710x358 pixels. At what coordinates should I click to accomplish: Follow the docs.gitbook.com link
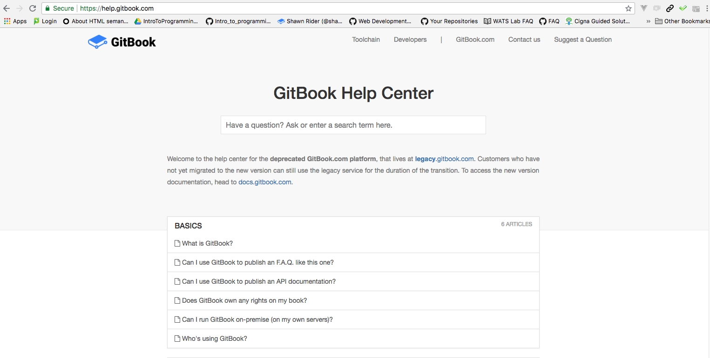coord(265,182)
